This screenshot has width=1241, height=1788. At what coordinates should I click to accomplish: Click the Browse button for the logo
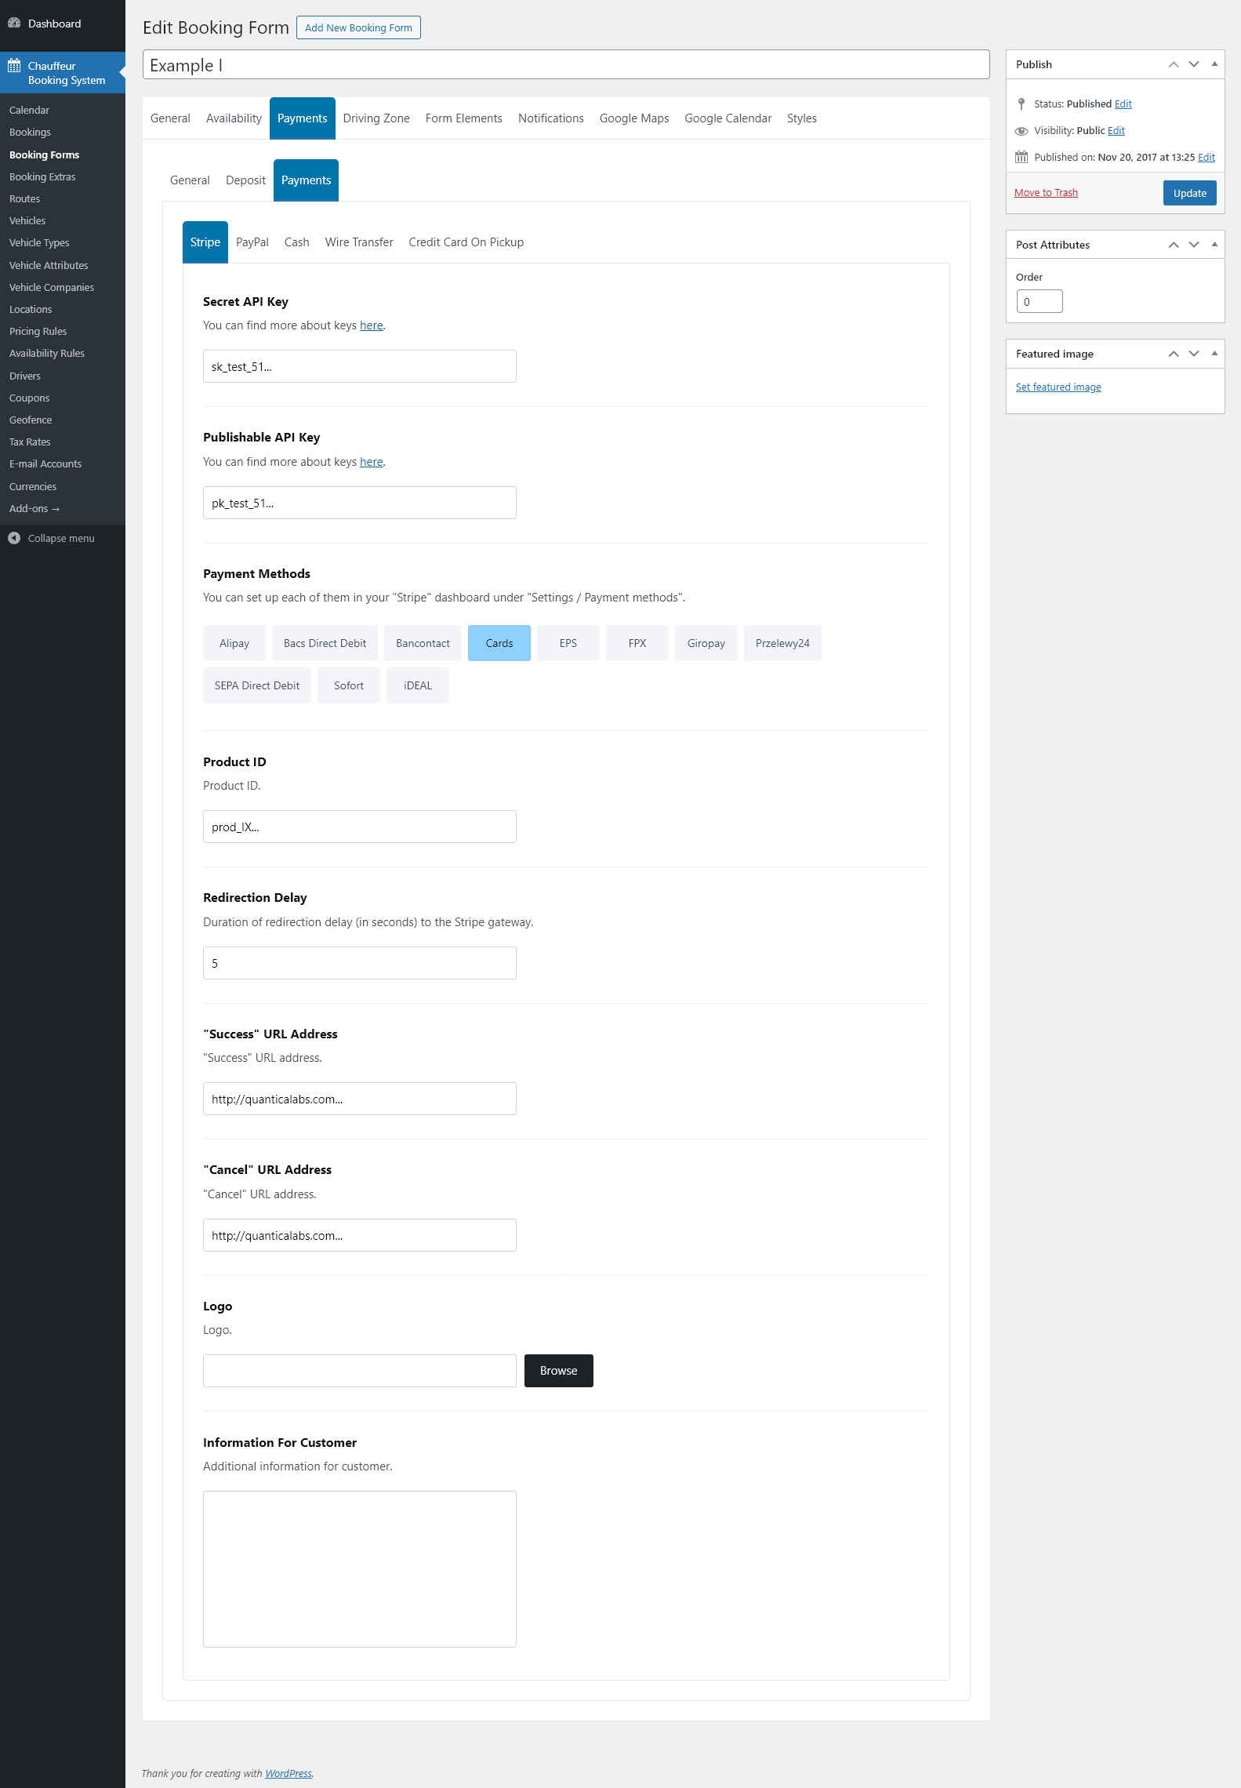pyautogui.click(x=558, y=1371)
